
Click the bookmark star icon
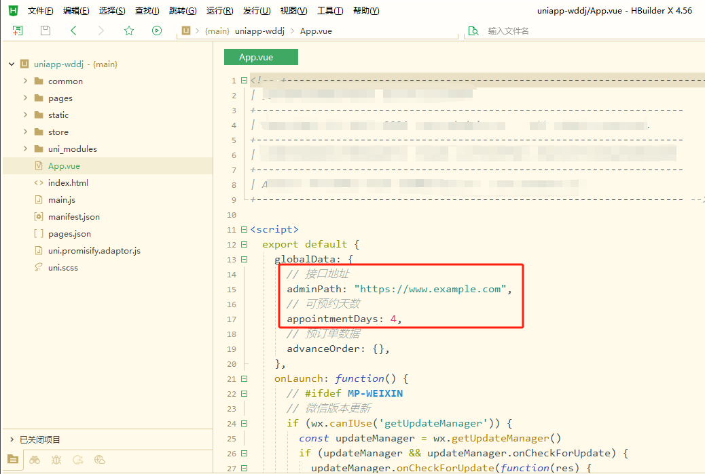(x=129, y=31)
